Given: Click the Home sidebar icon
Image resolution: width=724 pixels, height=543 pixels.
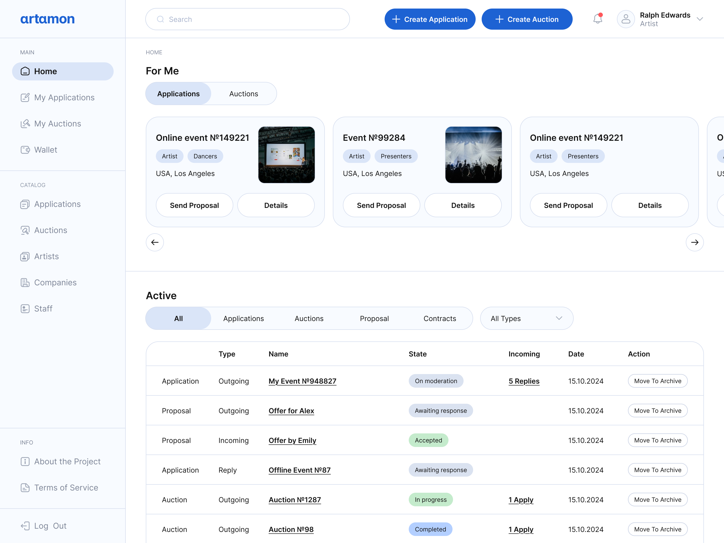Looking at the screenshot, I should click(x=25, y=71).
